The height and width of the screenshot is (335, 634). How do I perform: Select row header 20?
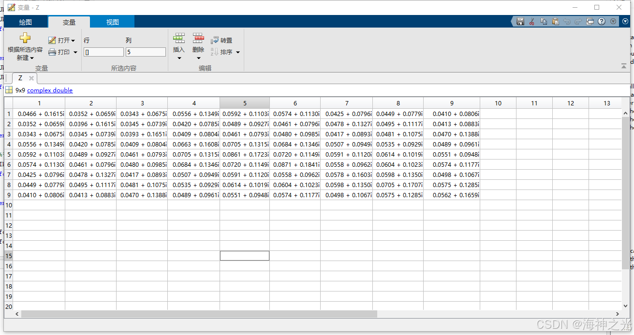coord(8,306)
